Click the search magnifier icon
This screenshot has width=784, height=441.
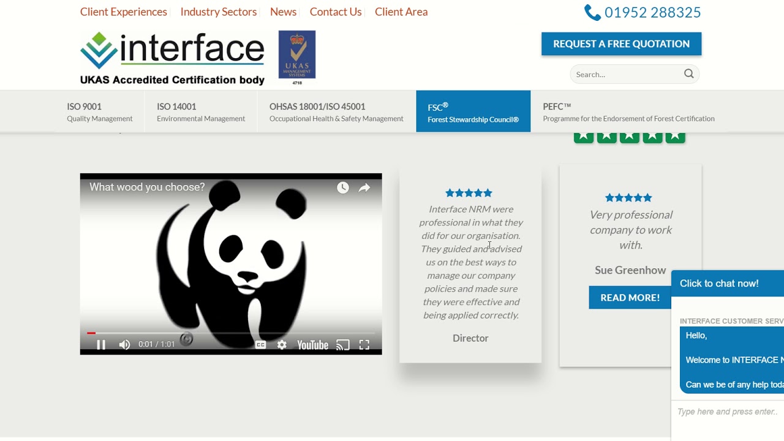tap(689, 74)
